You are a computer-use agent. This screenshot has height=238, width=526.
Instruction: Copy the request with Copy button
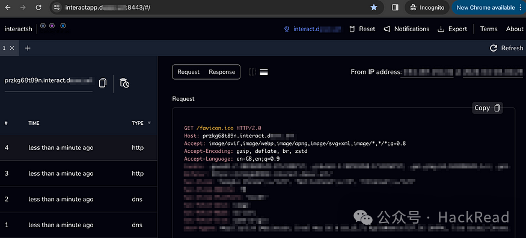488,108
